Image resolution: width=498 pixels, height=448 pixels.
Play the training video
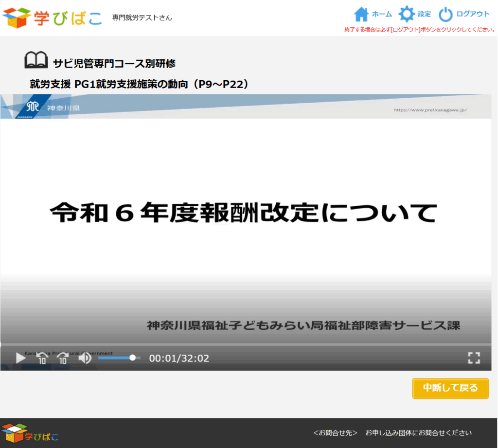point(20,358)
